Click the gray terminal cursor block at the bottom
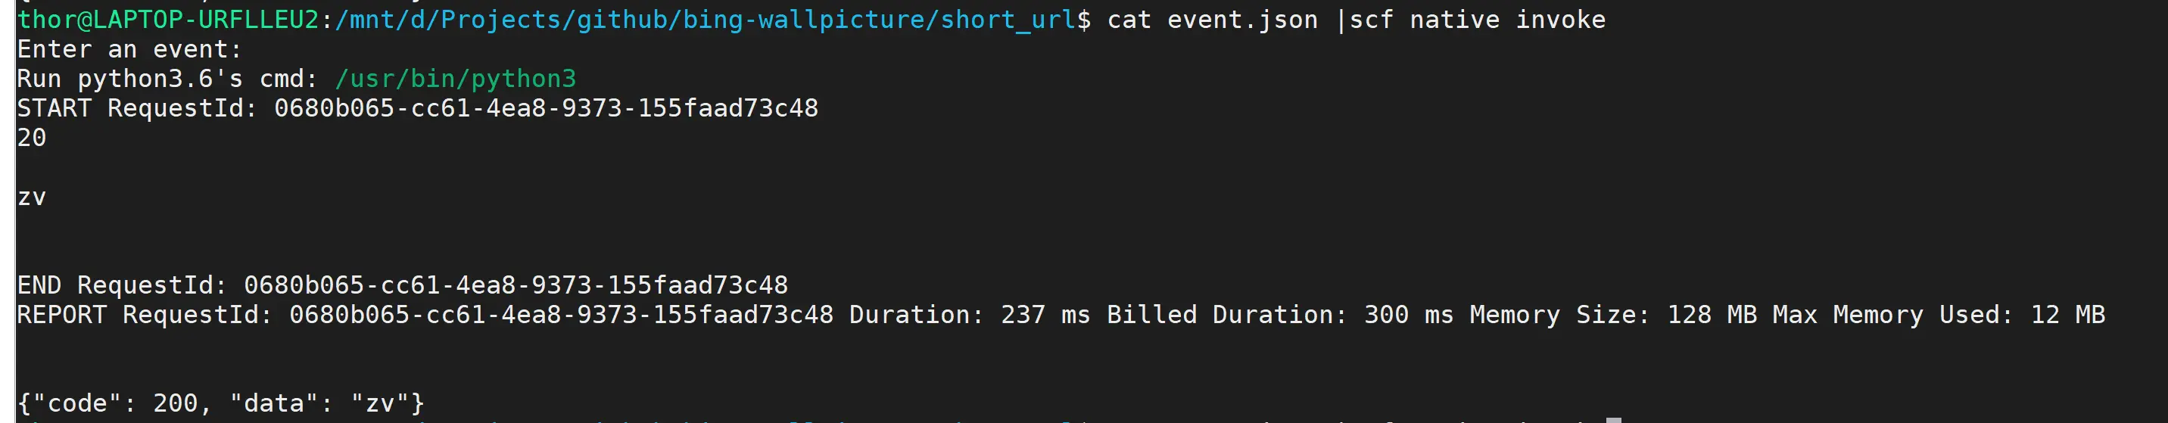The width and height of the screenshot is (2168, 423). coord(1613,420)
